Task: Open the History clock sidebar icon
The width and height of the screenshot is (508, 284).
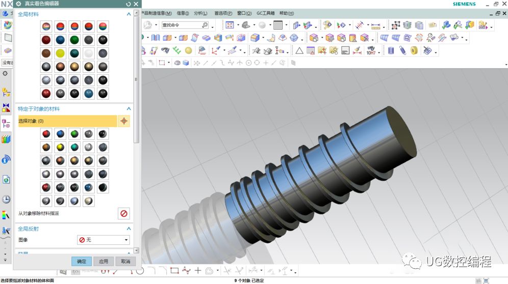Action: (x=6, y=199)
